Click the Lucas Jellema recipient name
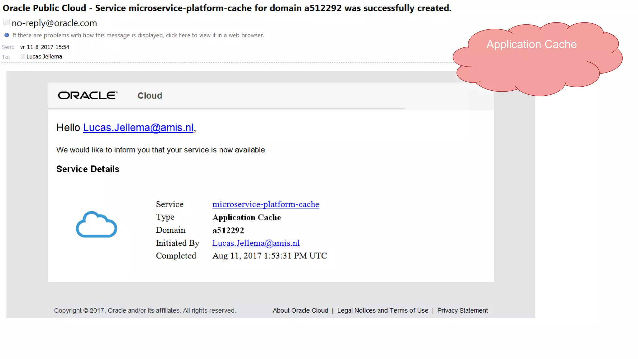The height and width of the screenshot is (359, 638). pos(44,56)
